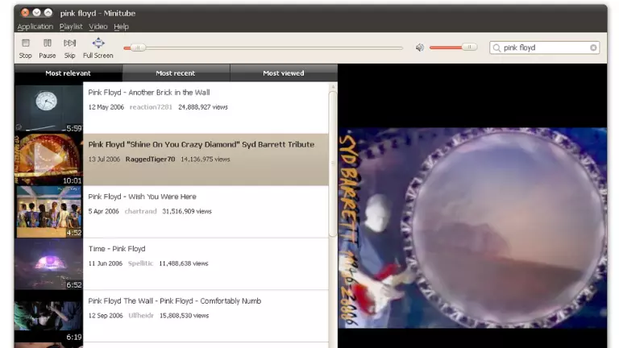Open the Application menu
This screenshot has width=619, height=348.
(x=35, y=27)
